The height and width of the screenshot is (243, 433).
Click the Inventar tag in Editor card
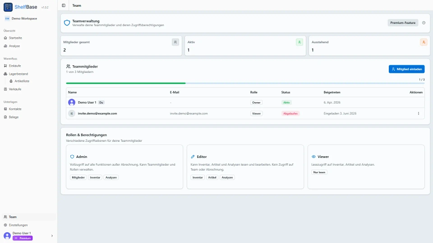click(198, 178)
